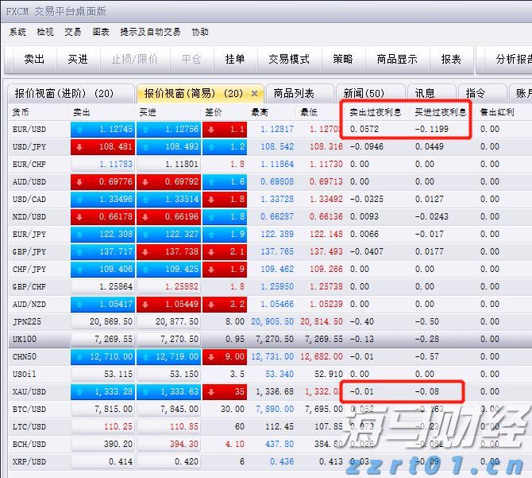
Task: Click the USD/JPY buy price 108.493
Action: pos(168,147)
